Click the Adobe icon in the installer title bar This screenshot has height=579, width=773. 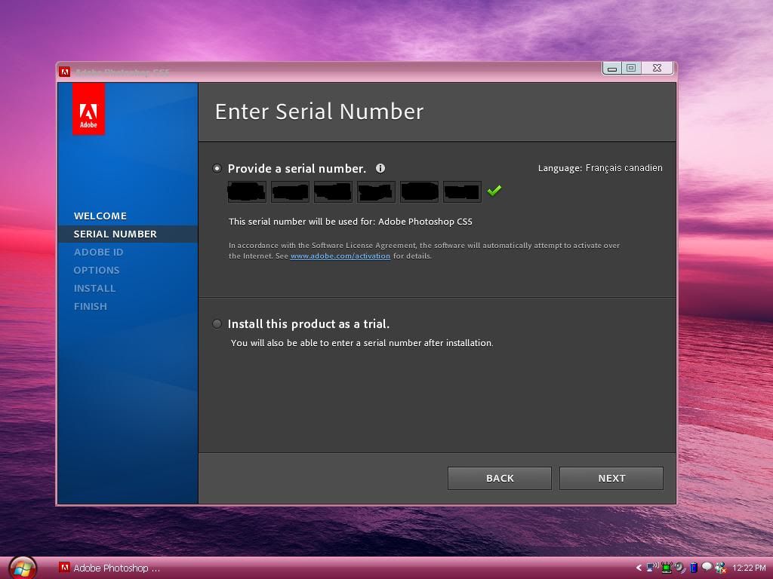pyautogui.click(x=65, y=72)
